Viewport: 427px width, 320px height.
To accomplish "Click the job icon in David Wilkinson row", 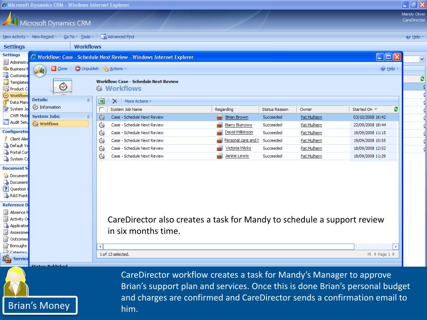I will point(102,133).
